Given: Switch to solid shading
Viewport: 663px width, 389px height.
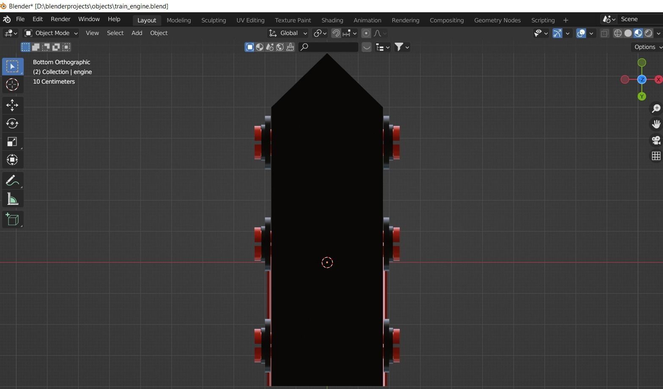Looking at the screenshot, I should pyautogui.click(x=628, y=33).
